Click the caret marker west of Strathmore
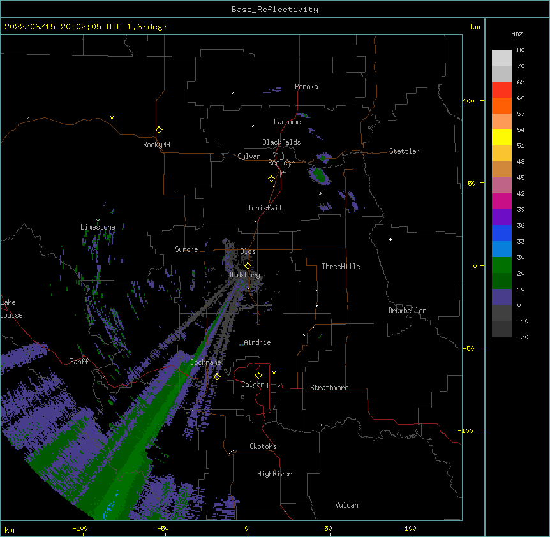The width and height of the screenshot is (550, 537). point(279,386)
